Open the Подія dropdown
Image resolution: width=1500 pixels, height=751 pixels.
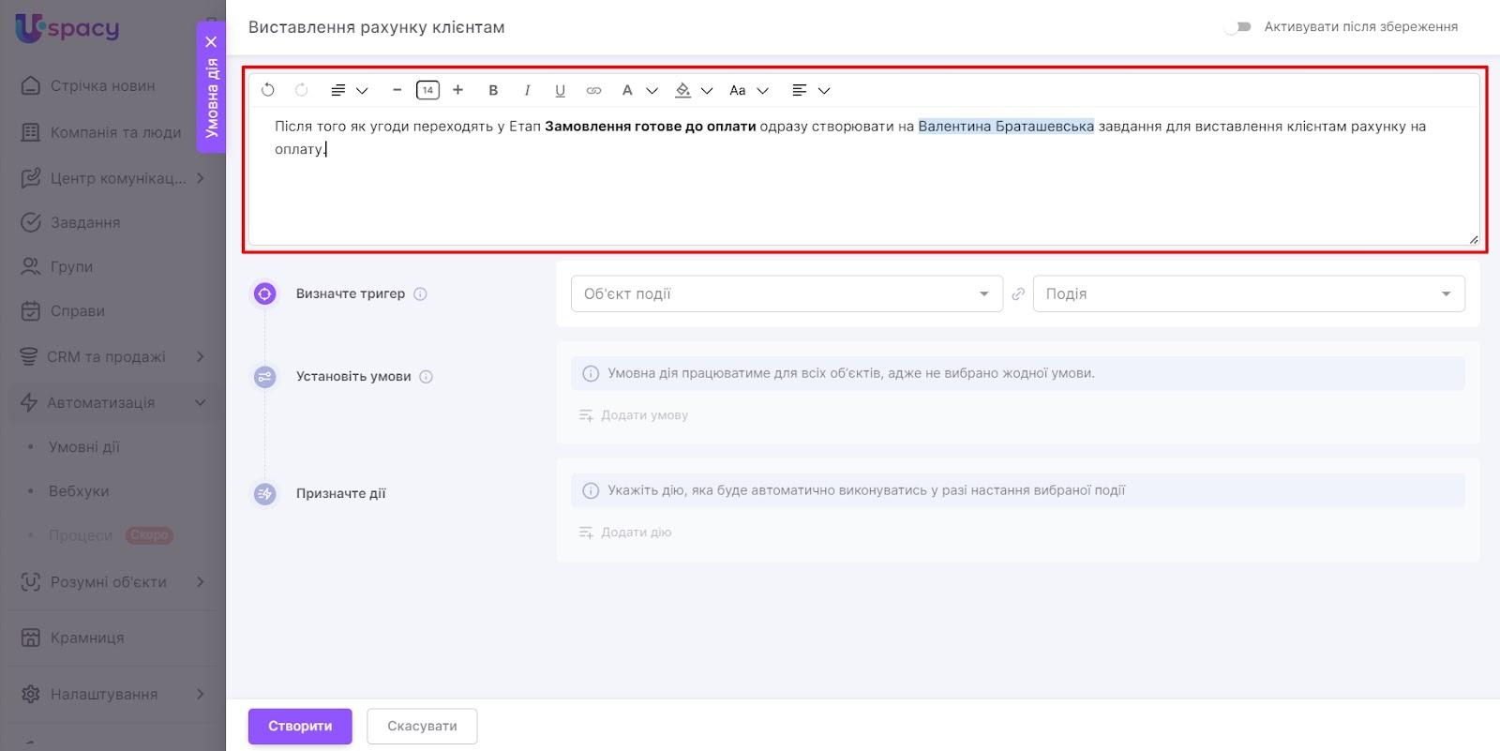click(x=1248, y=293)
